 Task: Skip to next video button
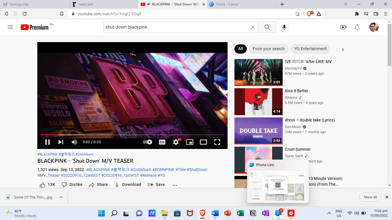[x=61, y=142]
